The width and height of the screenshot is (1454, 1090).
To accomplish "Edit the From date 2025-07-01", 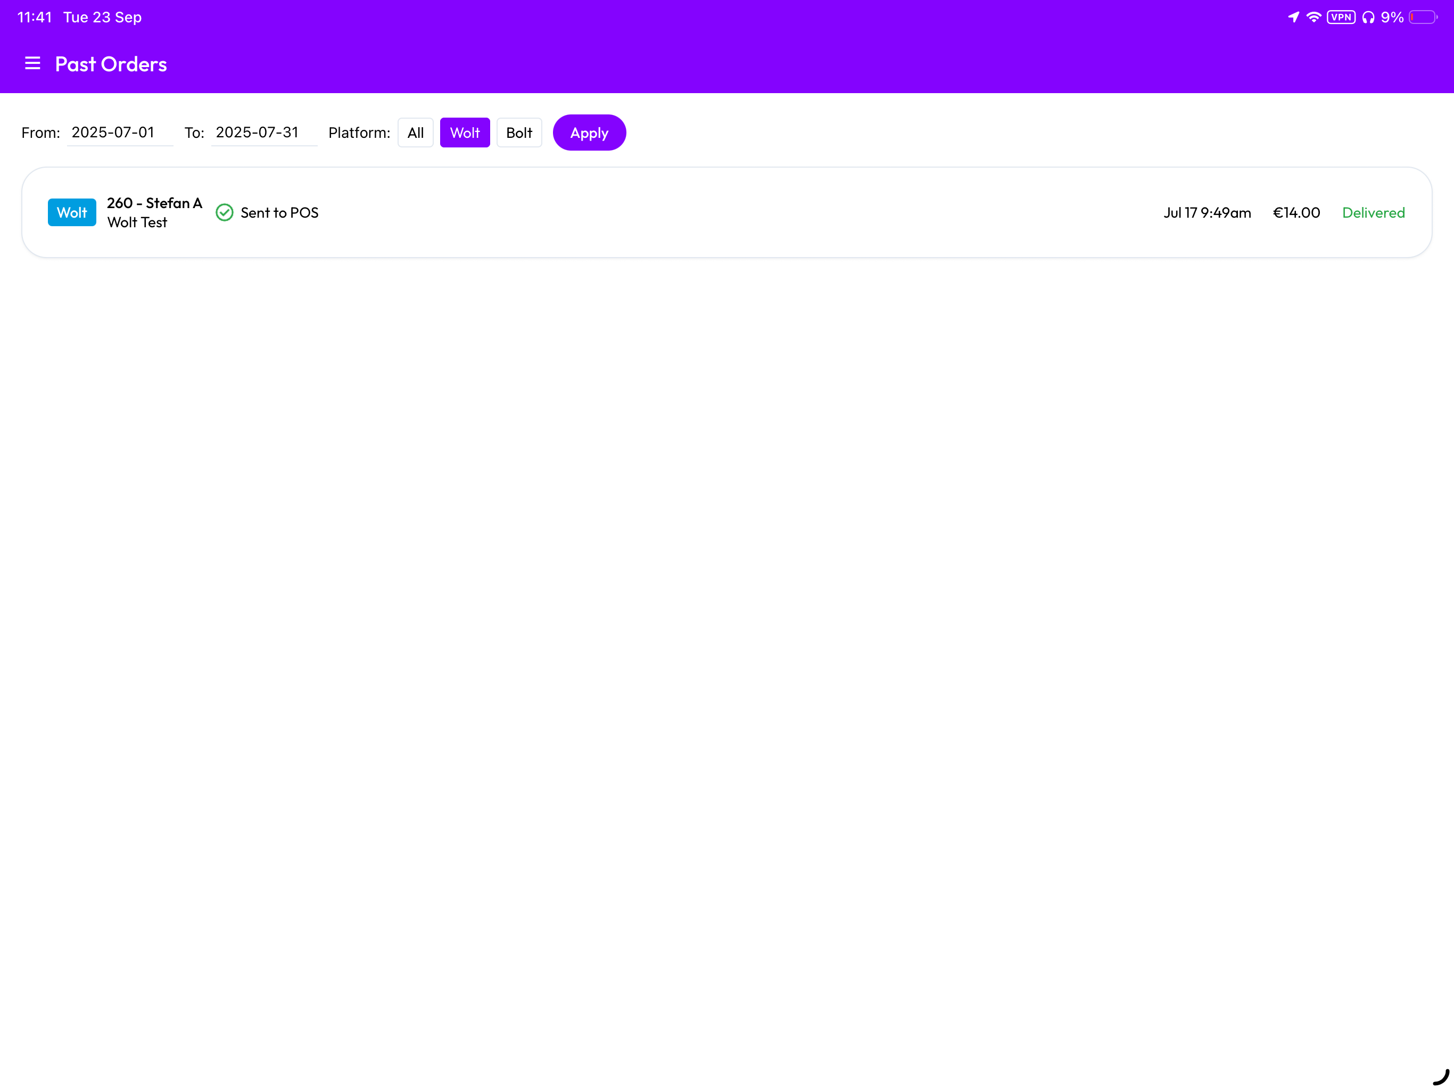I will 120,132.
